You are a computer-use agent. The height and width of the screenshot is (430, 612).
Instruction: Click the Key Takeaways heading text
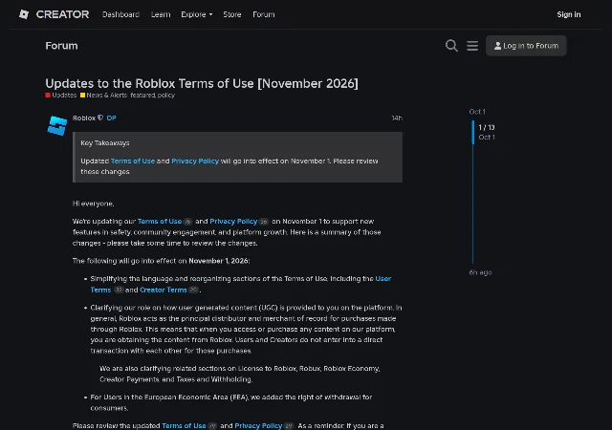pos(105,142)
